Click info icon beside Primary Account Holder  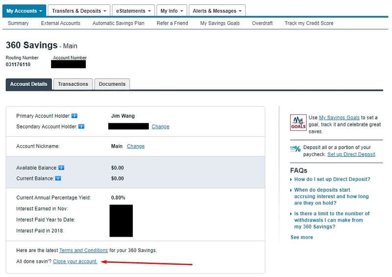(74, 116)
